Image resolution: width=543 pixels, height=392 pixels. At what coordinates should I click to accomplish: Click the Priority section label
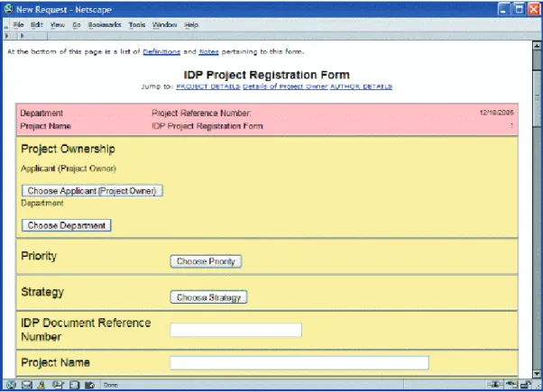pos(39,256)
